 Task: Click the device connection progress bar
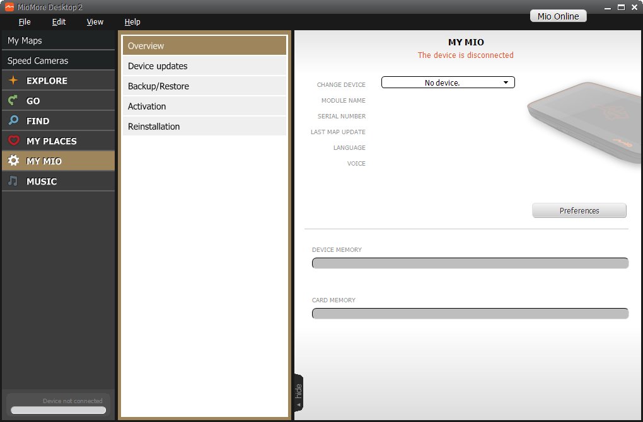[58, 409]
